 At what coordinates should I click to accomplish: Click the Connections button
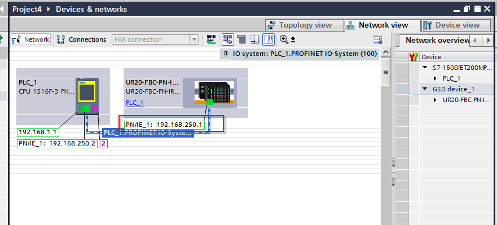coord(82,39)
